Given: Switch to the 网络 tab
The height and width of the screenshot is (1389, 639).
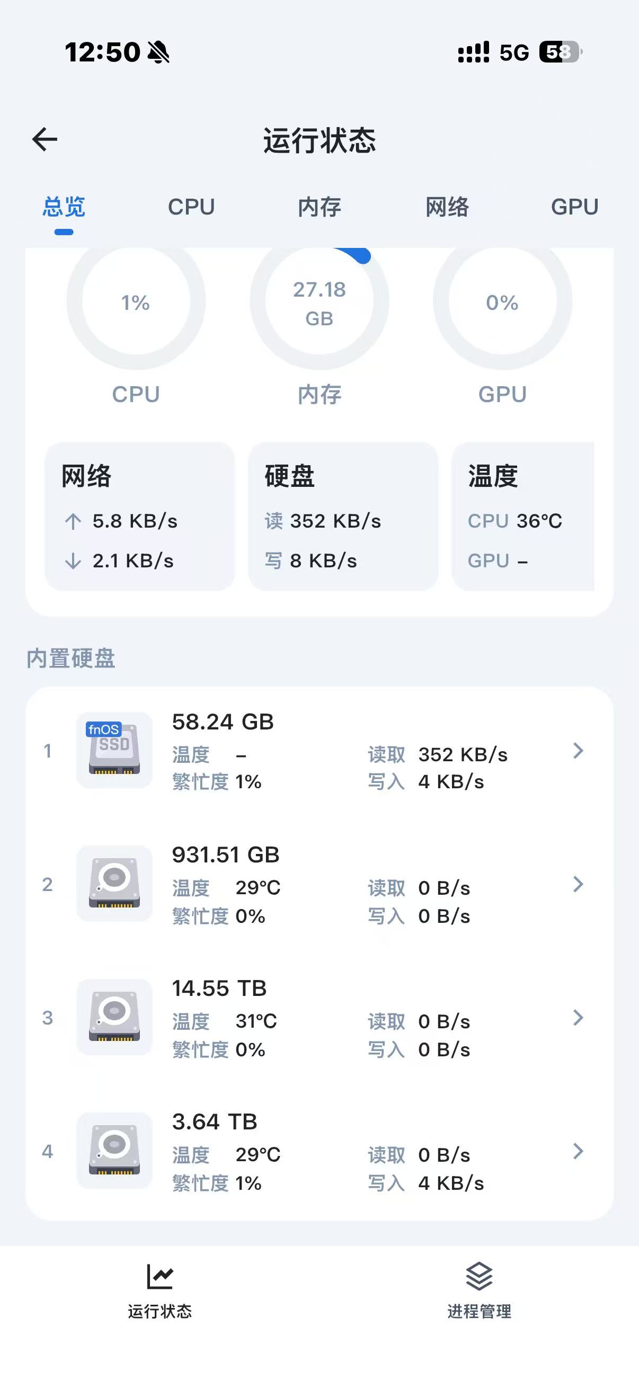Looking at the screenshot, I should pos(447,207).
